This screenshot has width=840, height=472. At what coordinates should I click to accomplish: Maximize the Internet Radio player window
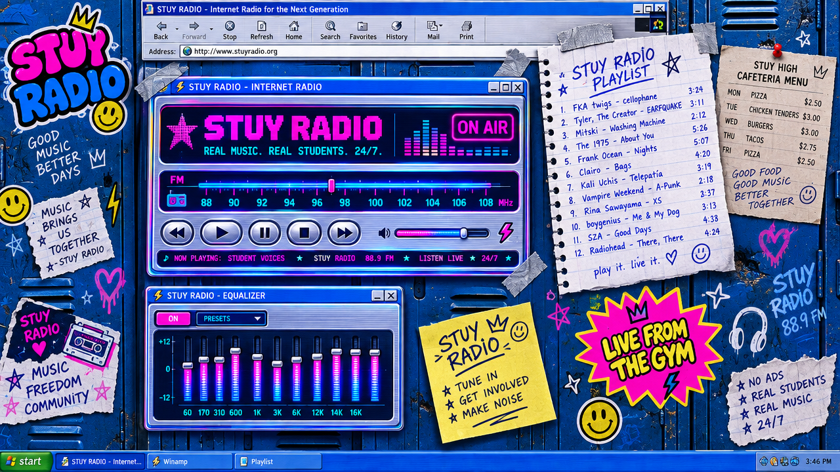pyautogui.click(x=505, y=87)
